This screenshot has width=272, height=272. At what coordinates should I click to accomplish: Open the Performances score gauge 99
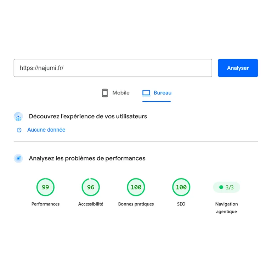point(45,187)
